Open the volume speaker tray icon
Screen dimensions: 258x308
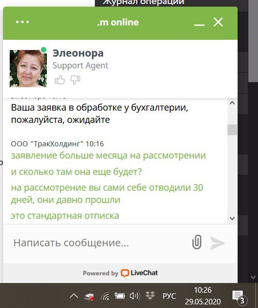click(x=135, y=296)
